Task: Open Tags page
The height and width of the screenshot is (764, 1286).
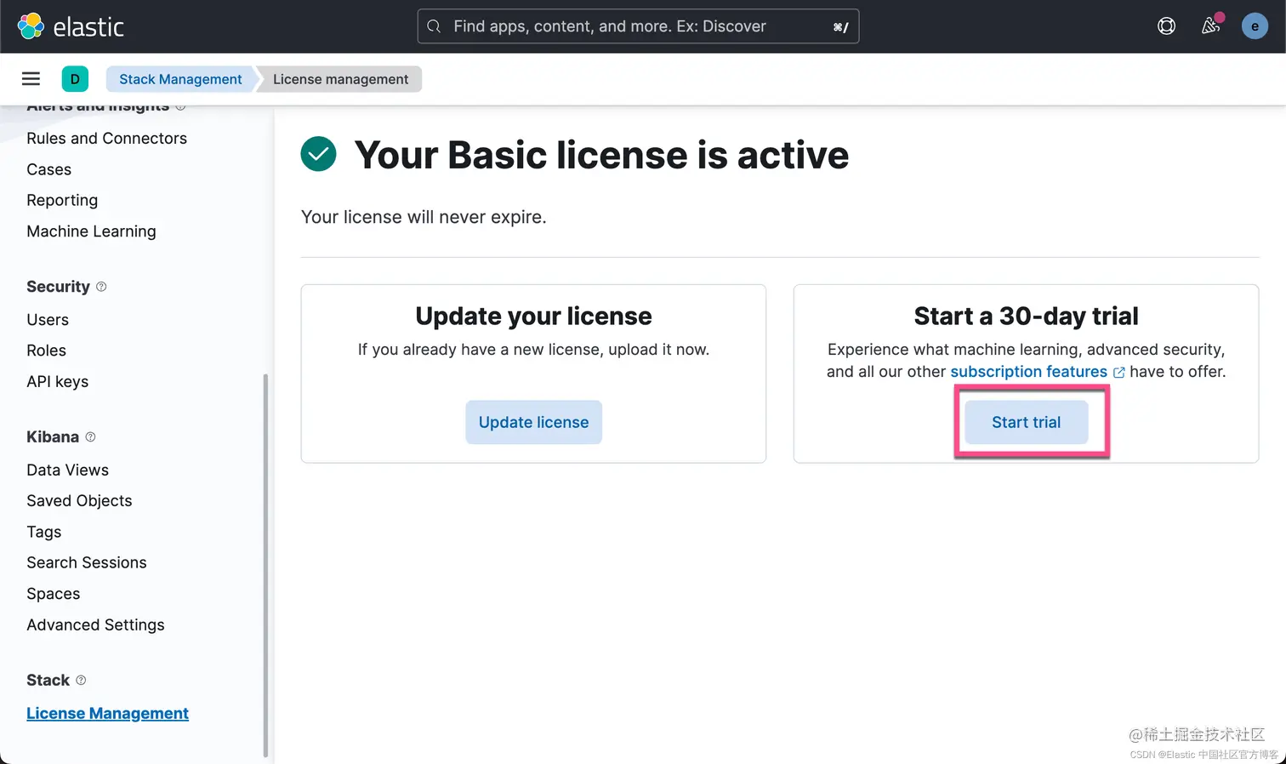Action: pos(43,532)
